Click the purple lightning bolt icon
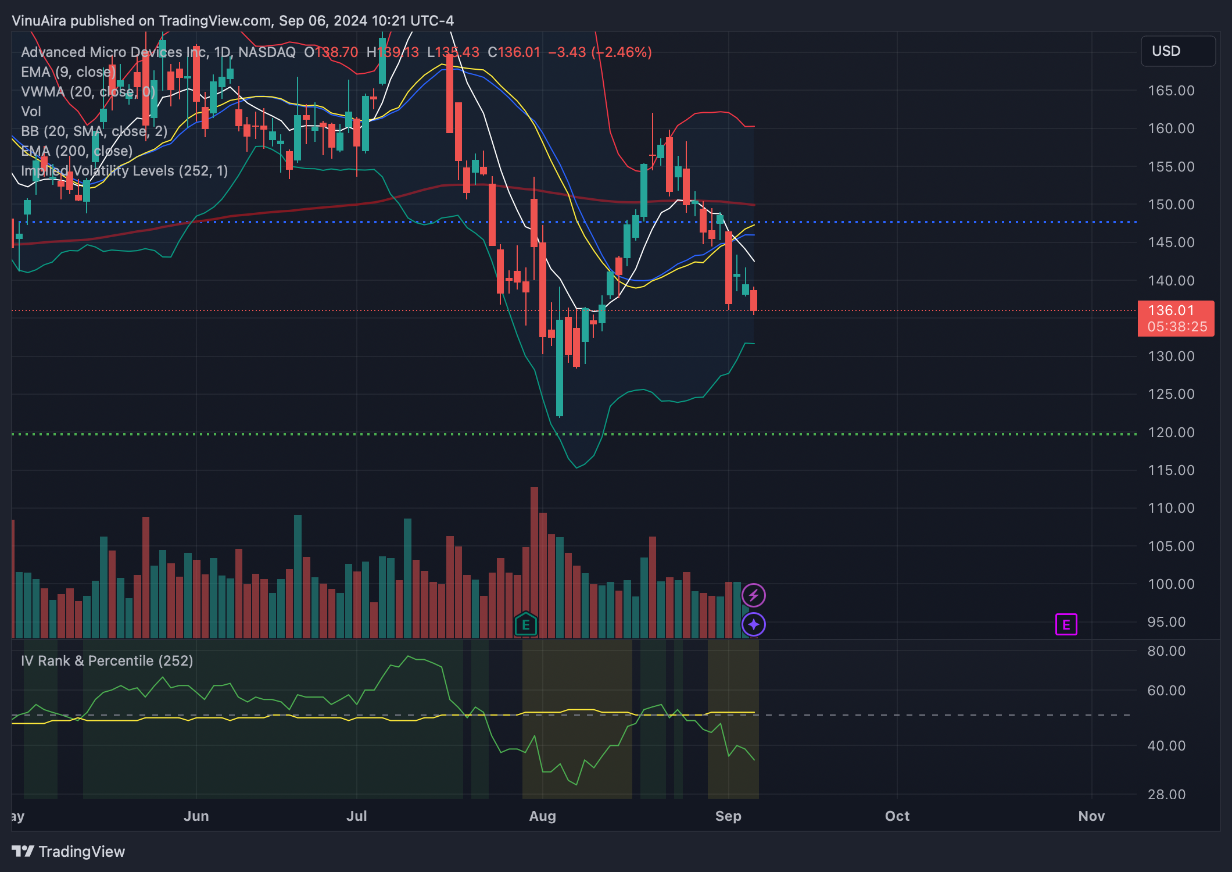Viewport: 1232px width, 872px height. tap(754, 595)
